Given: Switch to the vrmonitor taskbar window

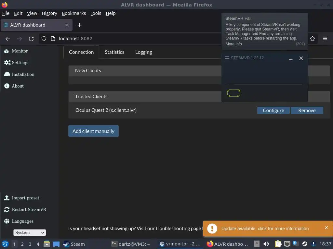Looking at the screenshot, I should (x=180, y=244).
